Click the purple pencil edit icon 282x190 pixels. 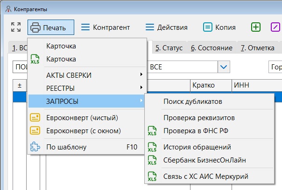point(275,27)
